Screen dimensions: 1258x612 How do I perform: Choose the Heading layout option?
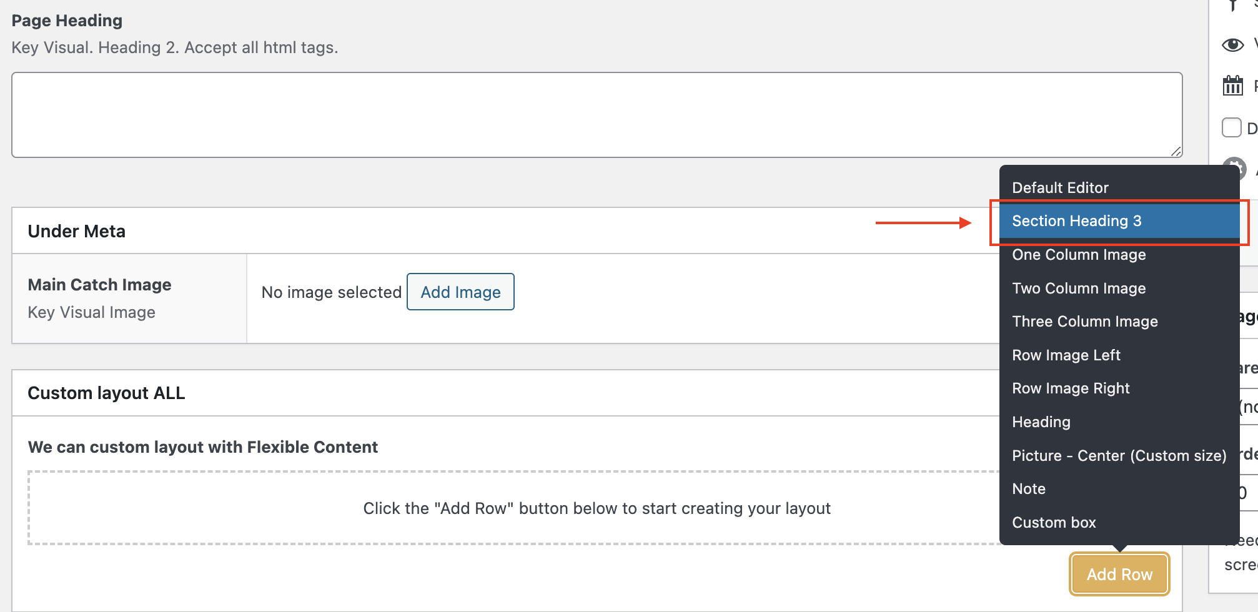(x=1041, y=422)
